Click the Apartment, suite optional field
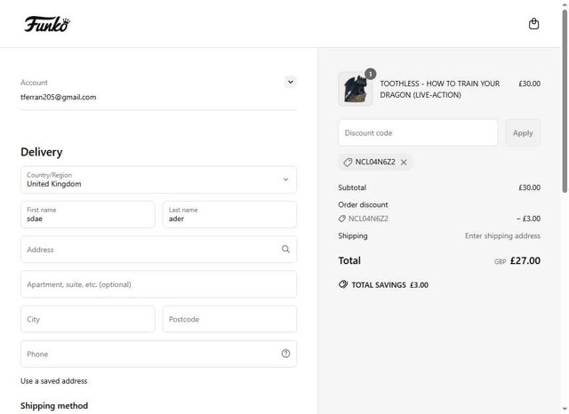 pos(158,284)
